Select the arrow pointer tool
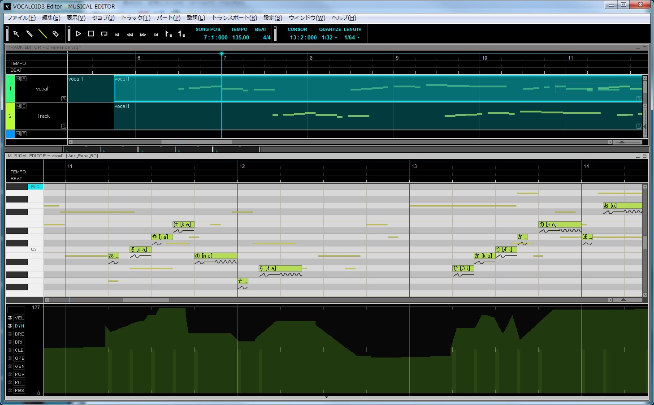The width and height of the screenshot is (654, 405). tap(16, 34)
